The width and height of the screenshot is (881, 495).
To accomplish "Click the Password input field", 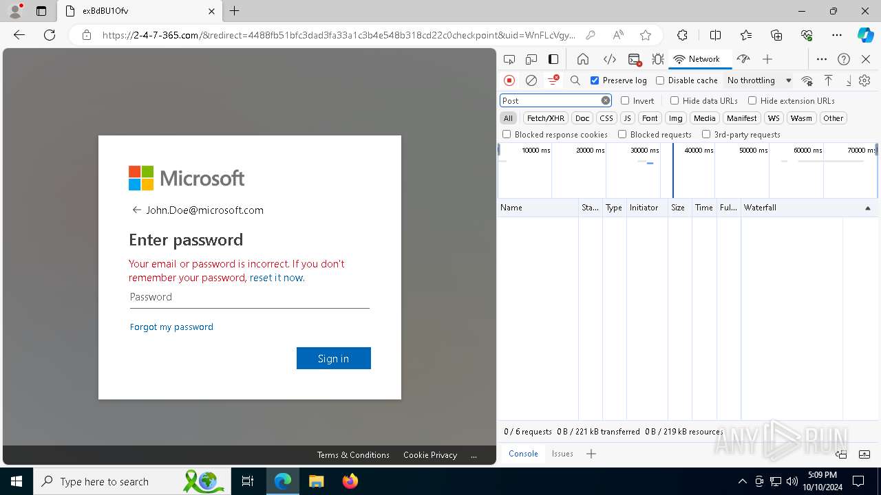I will point(249,298).
